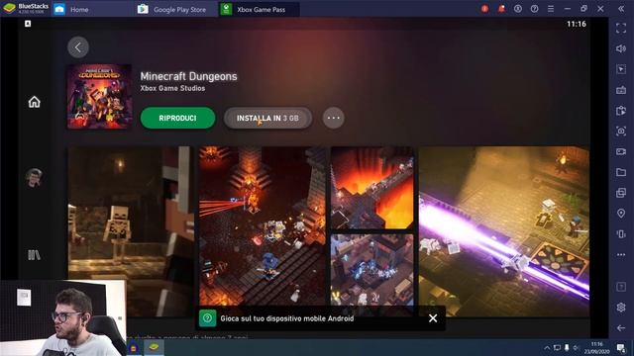
Task: Dismiss the Gioca sul tuo dispositivo banner
Action: [x=433, y=318]
